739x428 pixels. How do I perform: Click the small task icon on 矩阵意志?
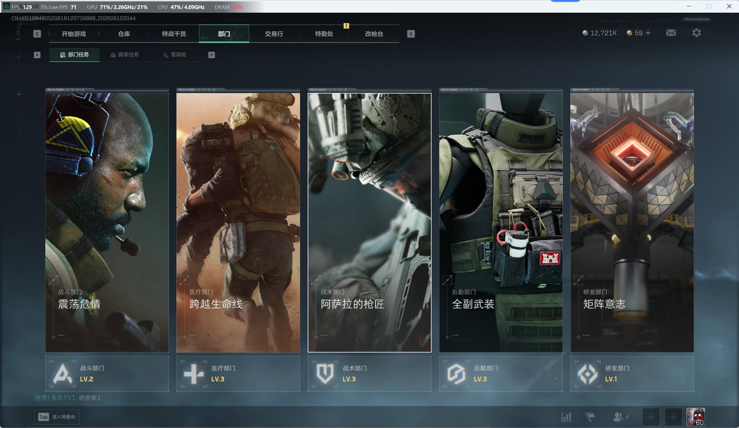(578, 280)
